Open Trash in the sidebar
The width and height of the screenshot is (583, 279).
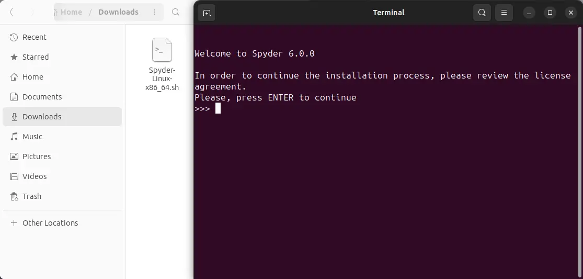coord(31,196)
